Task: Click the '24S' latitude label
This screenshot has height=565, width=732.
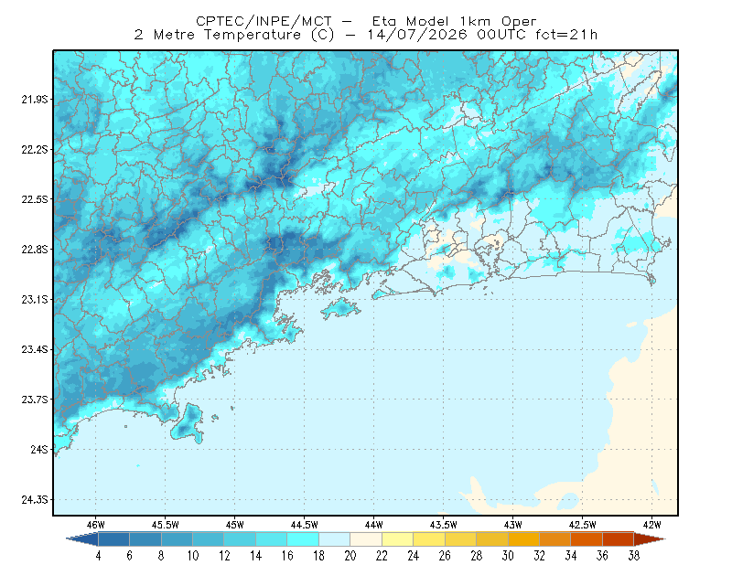Action: (x=39, y=449)
